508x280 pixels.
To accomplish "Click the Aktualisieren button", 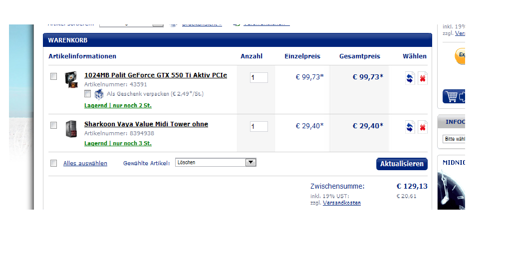I will pyautogui.click(x=402, y=164).
